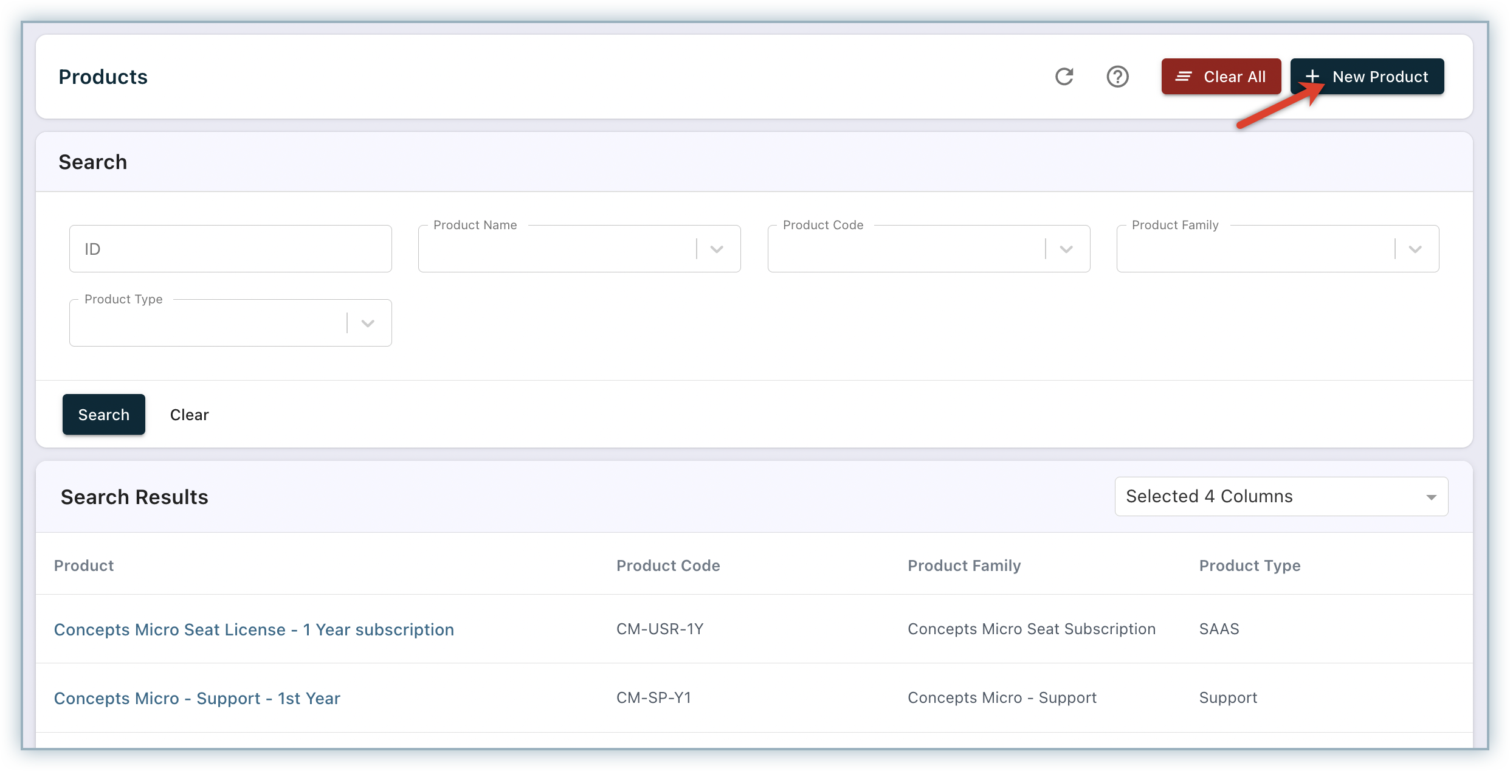Viewport: 1510px width, 771px height.
Task: Open Concepts Micro - Support 1st Year link
Action: point(197,698)
